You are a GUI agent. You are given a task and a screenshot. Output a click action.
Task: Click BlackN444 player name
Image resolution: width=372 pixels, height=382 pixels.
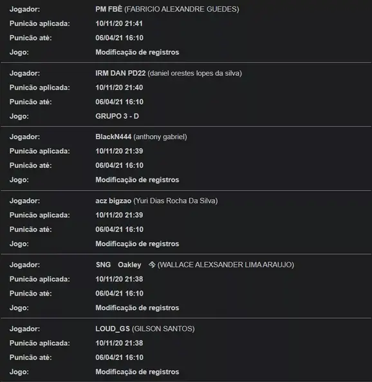coord(113,137)
